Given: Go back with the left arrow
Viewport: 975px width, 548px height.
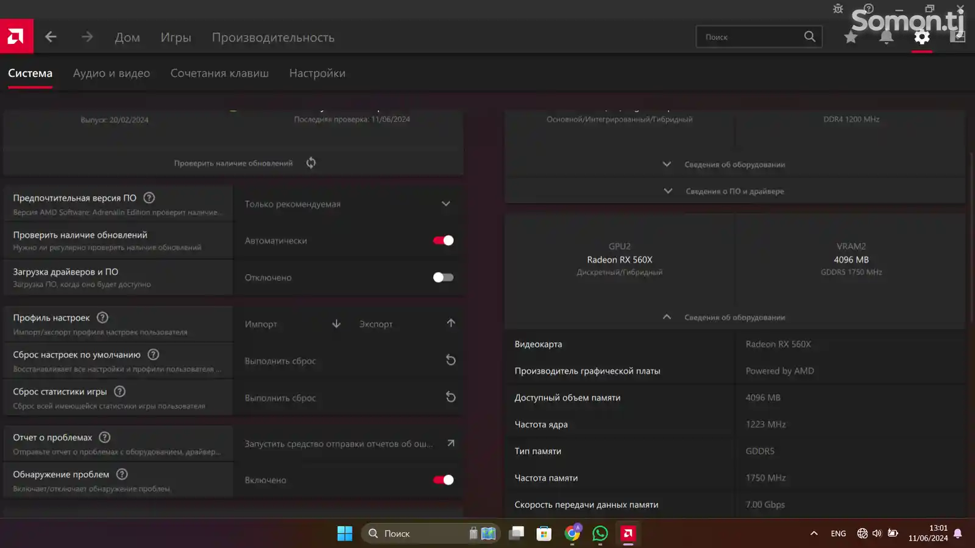Looking at the screenshot, I should (51, 37).
